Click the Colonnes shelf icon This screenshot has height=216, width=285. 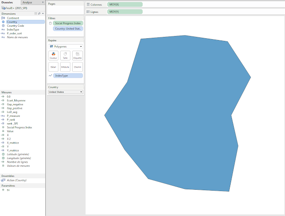tap(88, 4)
